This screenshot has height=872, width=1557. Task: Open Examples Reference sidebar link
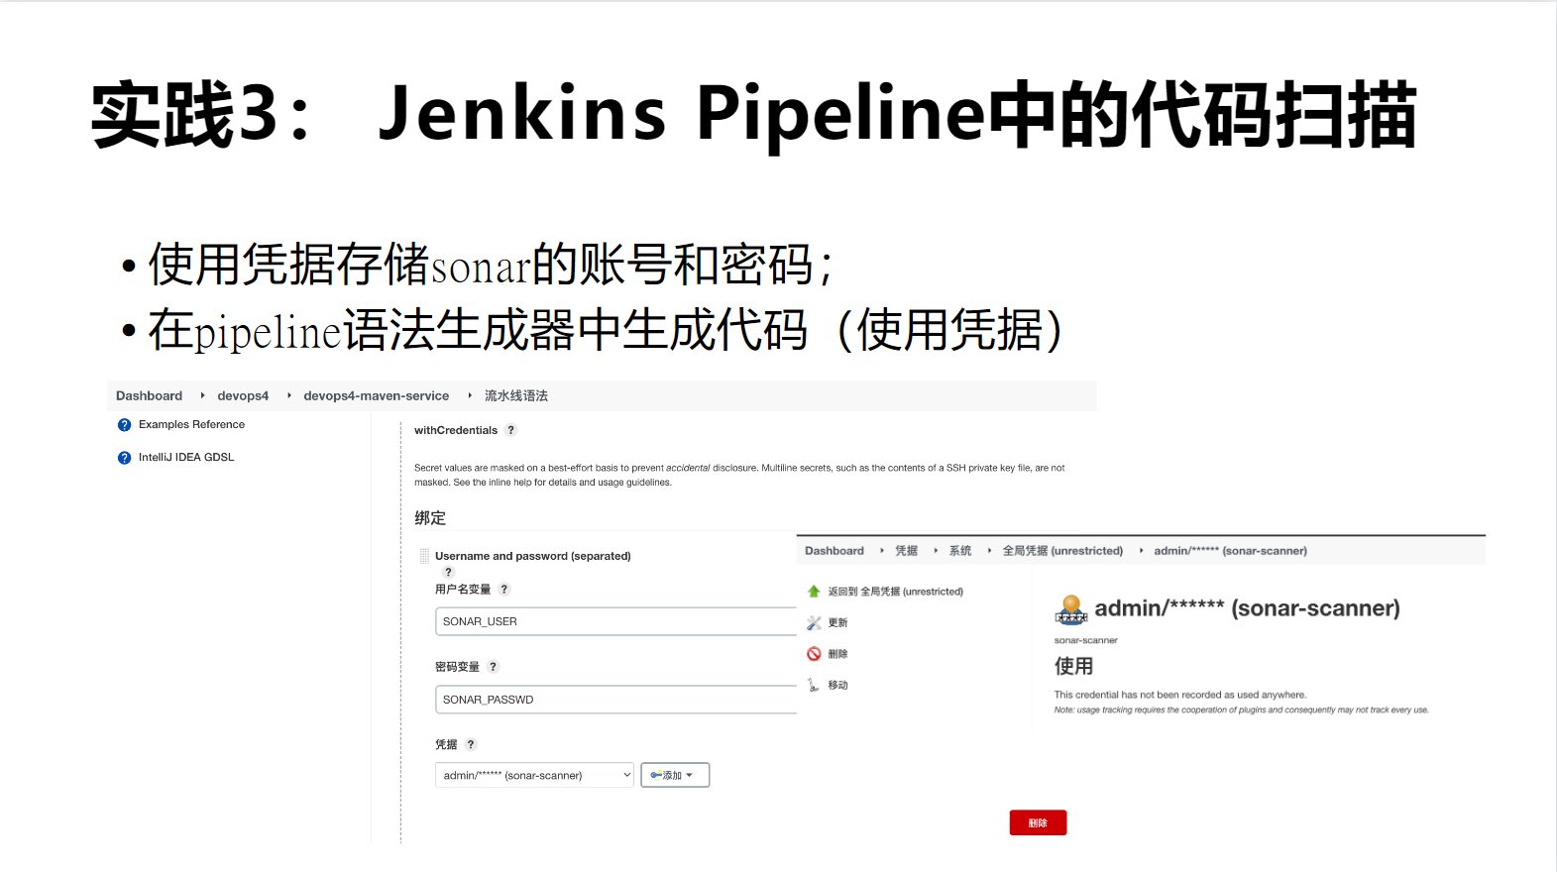pyautogui.click(x=191, y=425)
